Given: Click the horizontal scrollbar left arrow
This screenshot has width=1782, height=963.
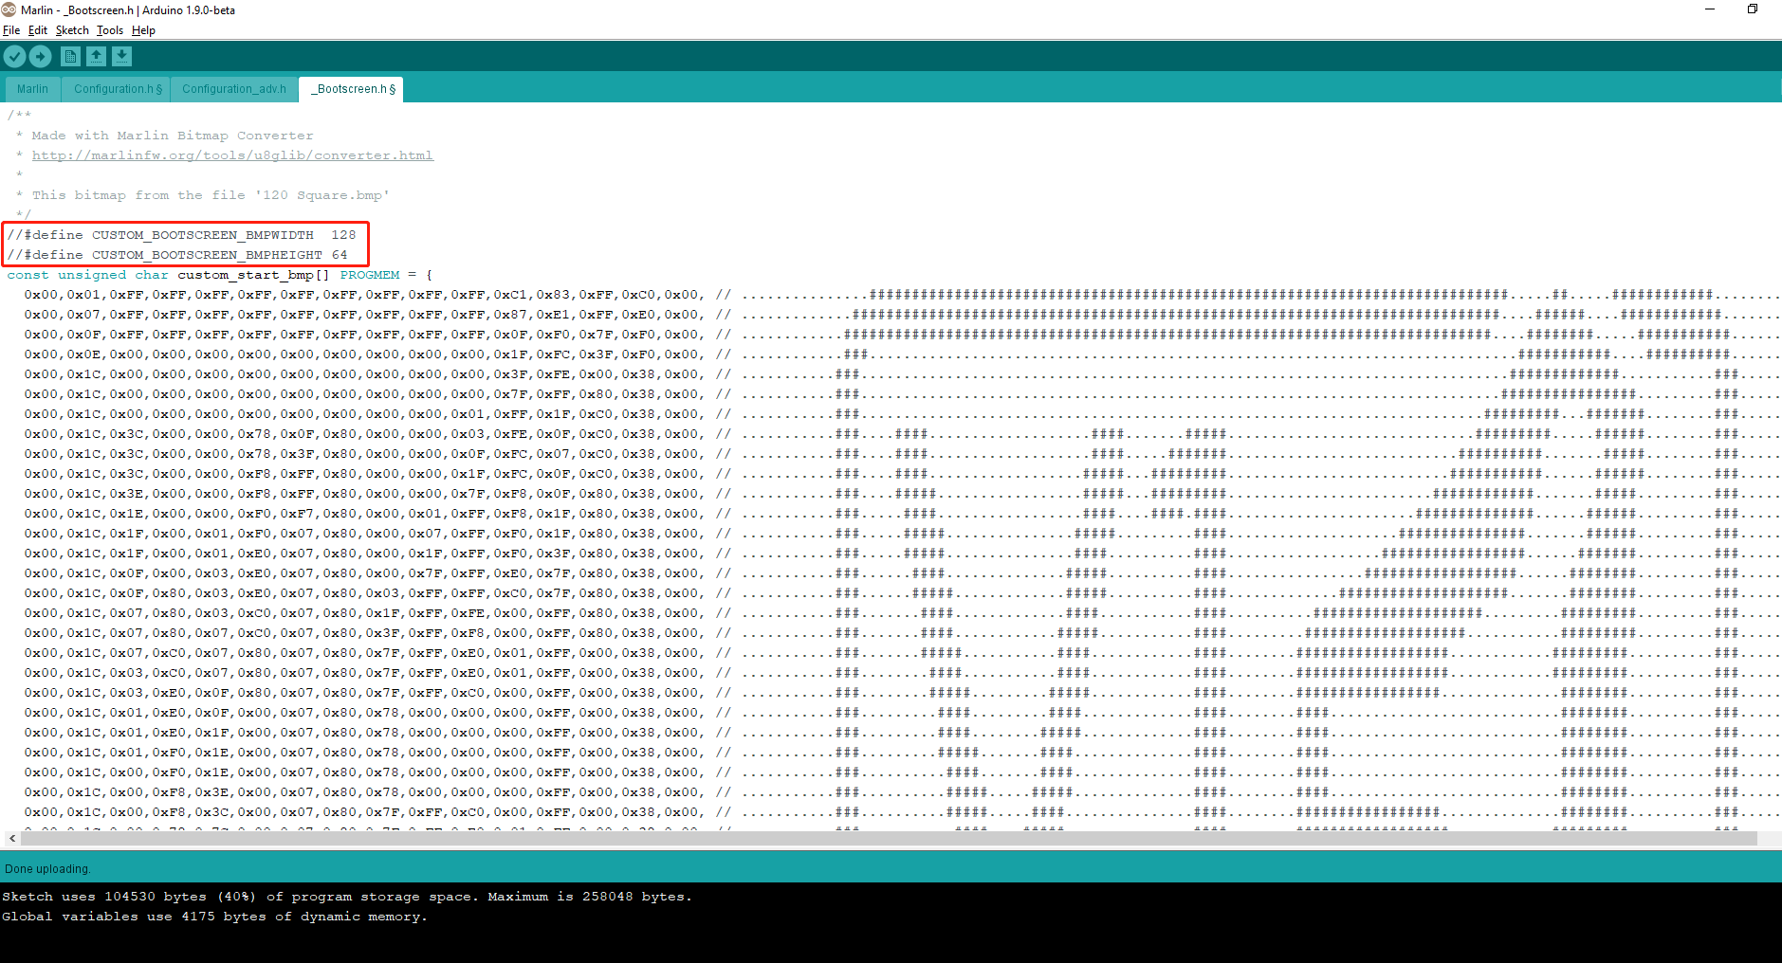Looking at the screenshot, I should pyautogui.click(x=11, y=839).
